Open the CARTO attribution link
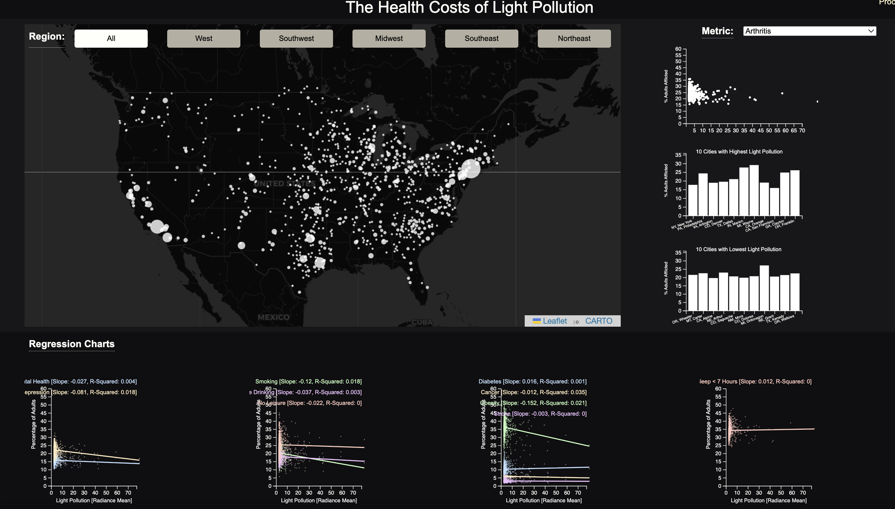 click(598, 321)
